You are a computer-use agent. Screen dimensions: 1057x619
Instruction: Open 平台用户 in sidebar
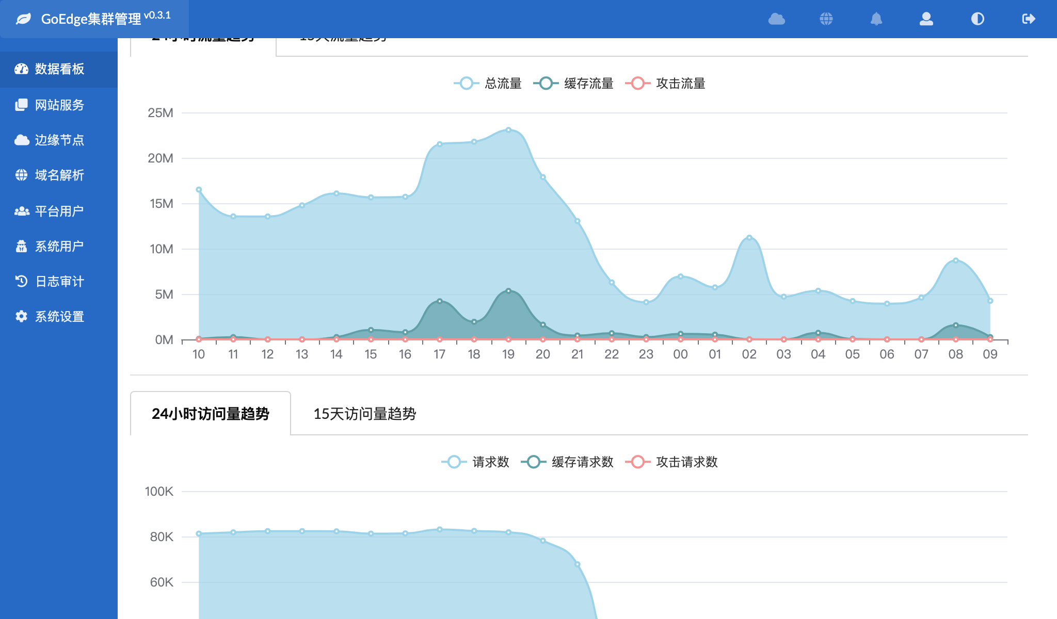[x=59, y=211]
